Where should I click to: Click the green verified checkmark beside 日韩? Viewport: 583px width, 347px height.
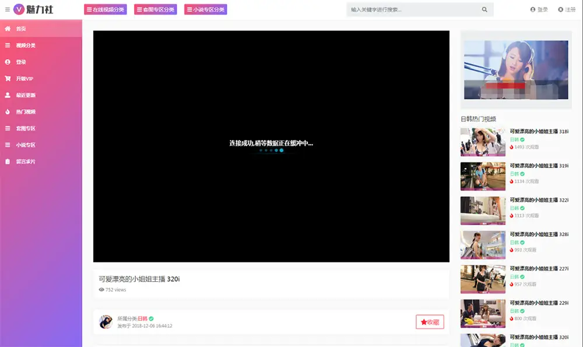[x=151, y=318]
